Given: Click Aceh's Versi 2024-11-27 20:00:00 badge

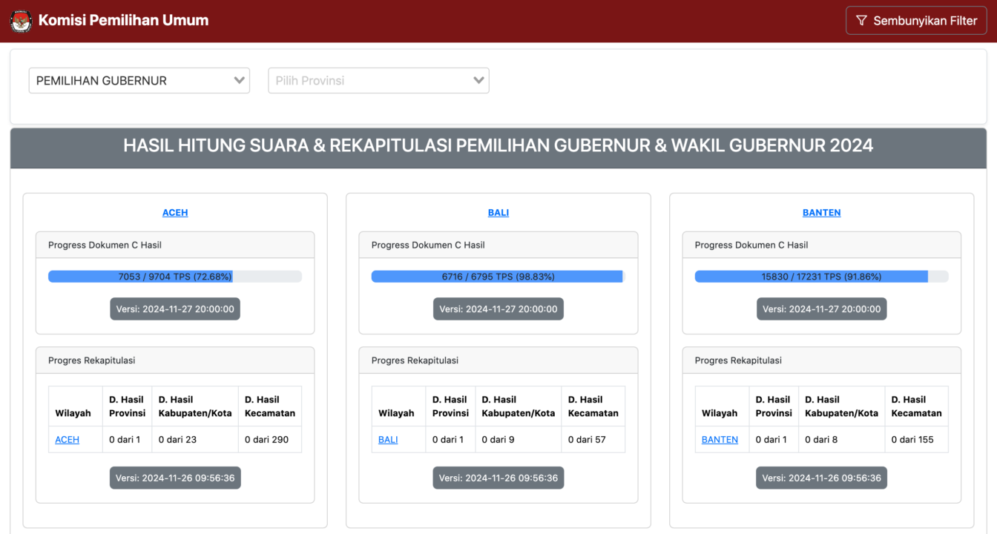Looking at the screenshot, I should [175, 309].
